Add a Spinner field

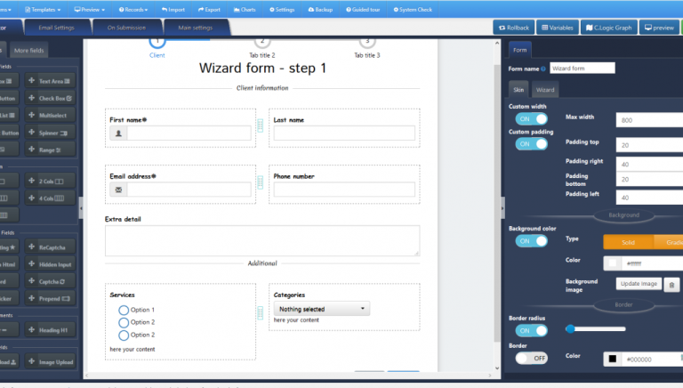50,133
